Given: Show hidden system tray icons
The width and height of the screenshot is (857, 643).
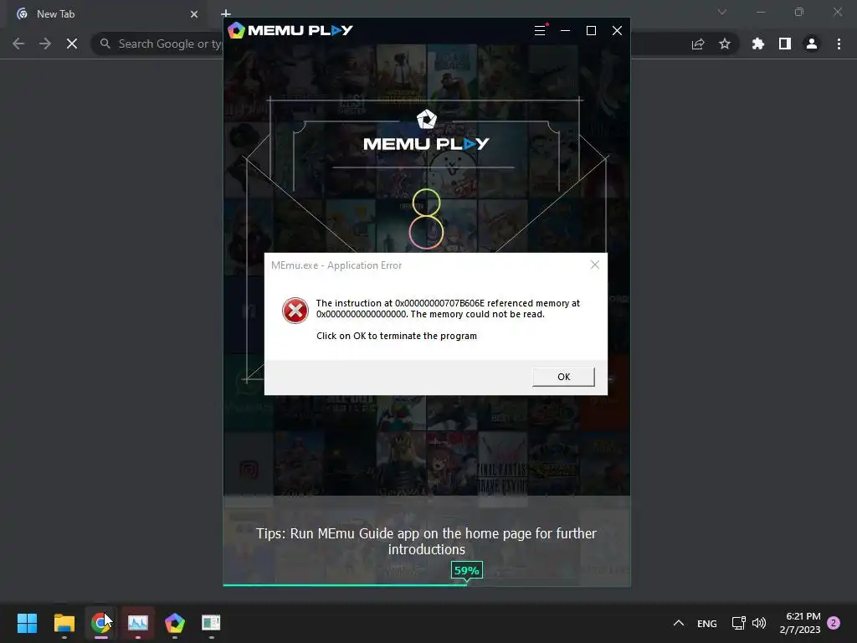Looking at the screenshot, I should pyautogui.click(x=678, y=623).
